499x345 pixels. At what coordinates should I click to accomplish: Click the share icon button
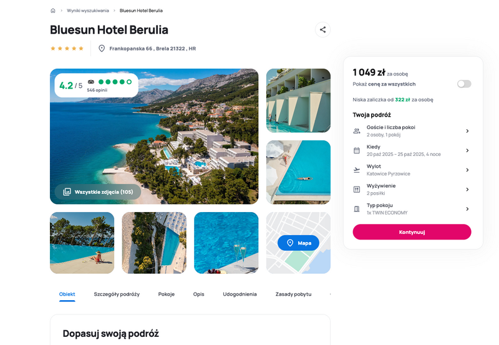[x=322, y=29]
